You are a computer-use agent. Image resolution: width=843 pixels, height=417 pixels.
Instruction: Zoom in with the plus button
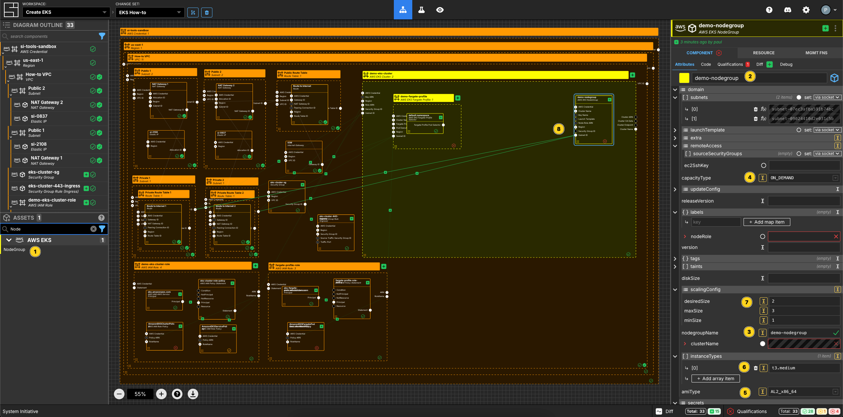(x=161, y=394)
